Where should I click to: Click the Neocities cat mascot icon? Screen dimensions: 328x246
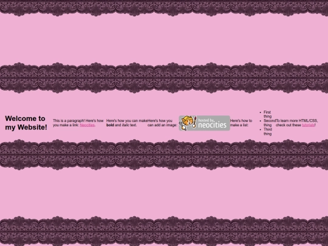coord(188,123)
